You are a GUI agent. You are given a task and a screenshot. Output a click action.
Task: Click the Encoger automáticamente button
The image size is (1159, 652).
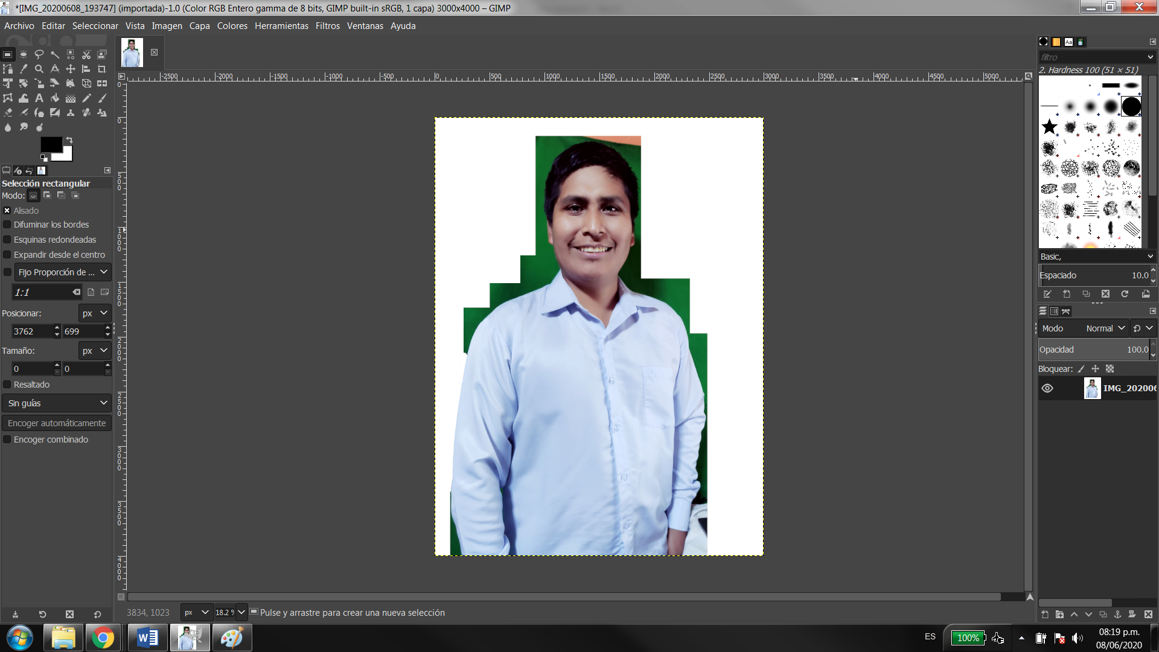[57, 423]
